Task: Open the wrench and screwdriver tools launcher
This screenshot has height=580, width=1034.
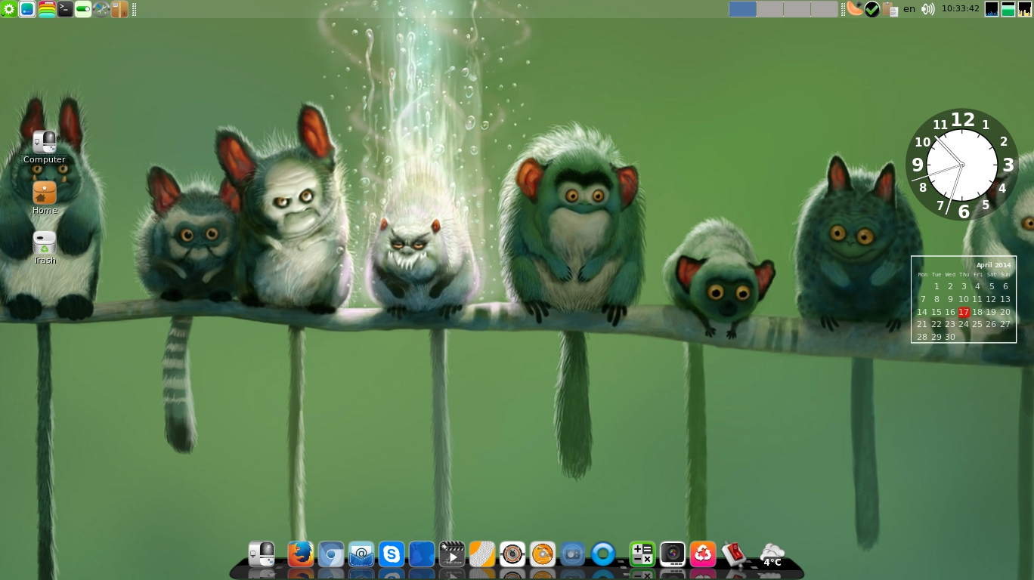Action: [x=101, y=9]
